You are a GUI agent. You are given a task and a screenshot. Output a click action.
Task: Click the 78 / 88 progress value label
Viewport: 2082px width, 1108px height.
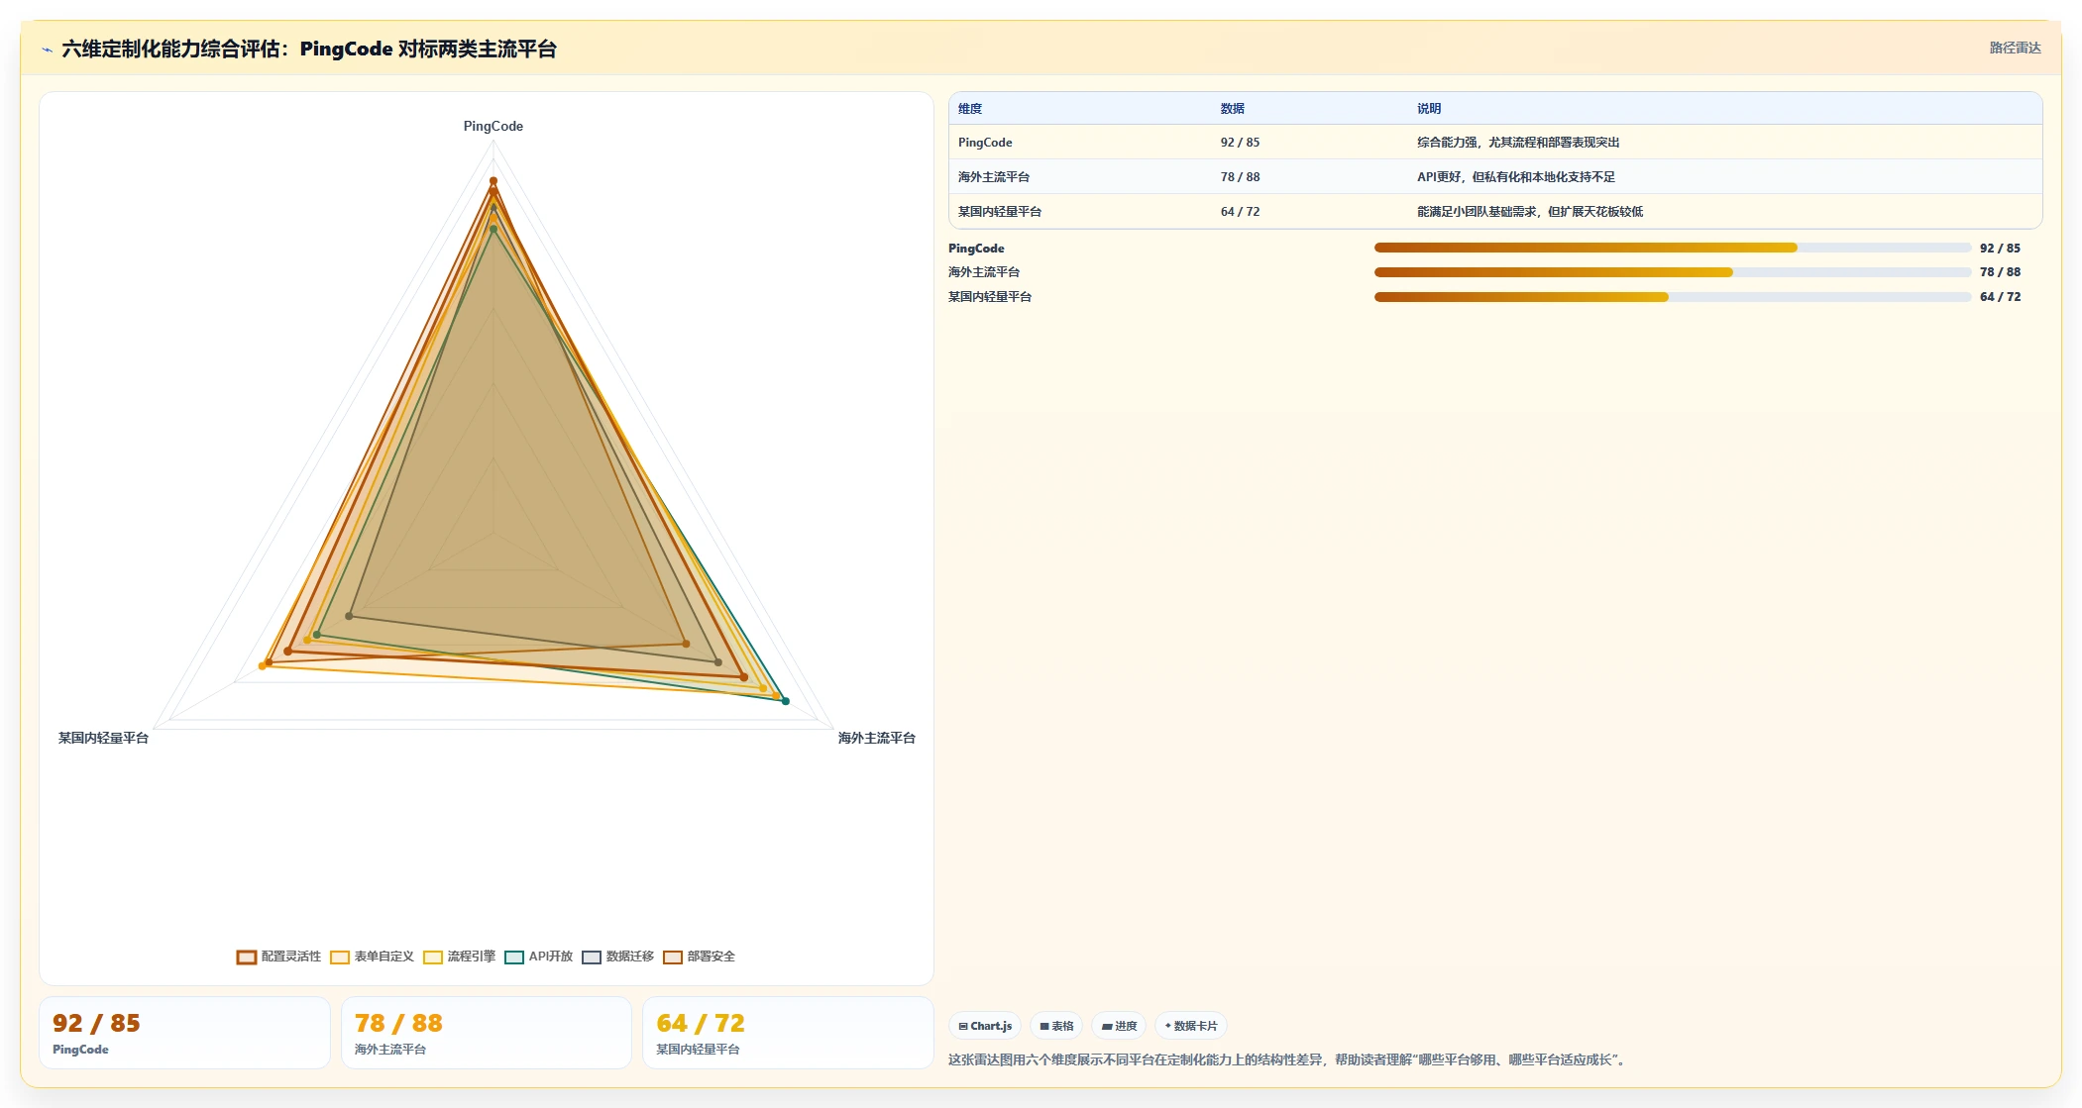point(2000,272)
